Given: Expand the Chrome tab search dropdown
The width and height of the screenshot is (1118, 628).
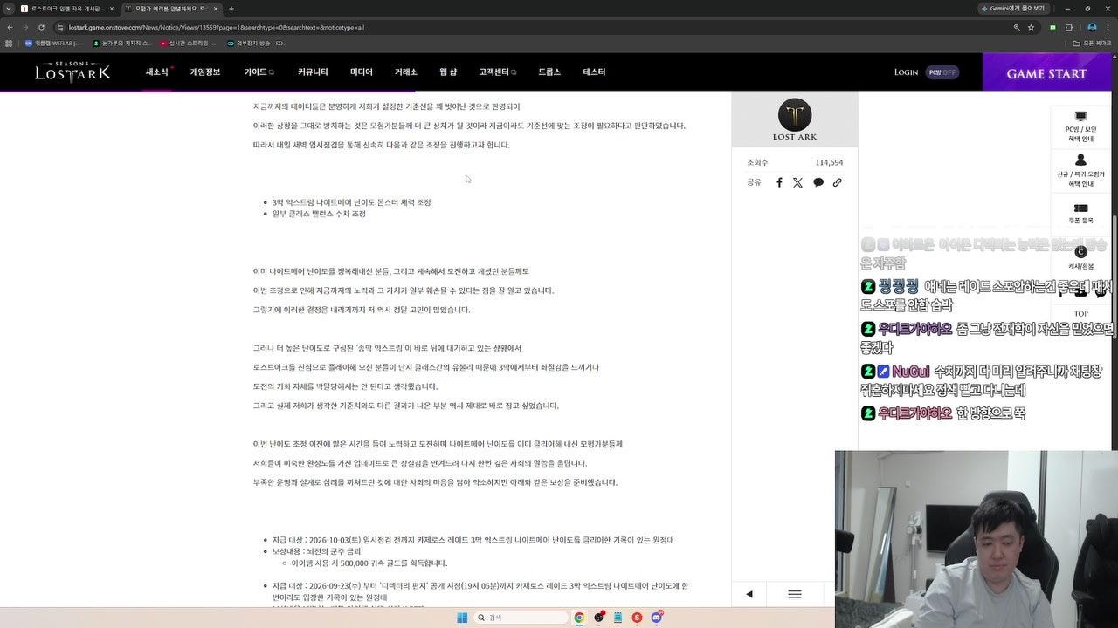Looking at the screenshot, I should pyautogui.click(x=10, y=9).
